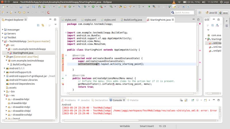Click the console horizontal scrollbar
Screen dimensions: 230x129
pyautogui.click(x=101, y=121)
